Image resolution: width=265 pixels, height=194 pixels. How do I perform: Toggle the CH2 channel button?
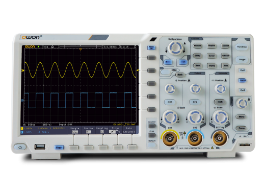pyautogui.click(x=195, y=102)
